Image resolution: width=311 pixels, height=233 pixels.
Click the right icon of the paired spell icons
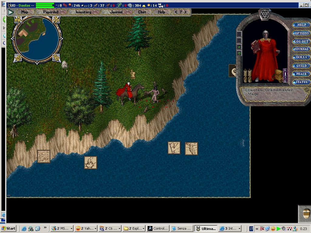click(191, 149)
